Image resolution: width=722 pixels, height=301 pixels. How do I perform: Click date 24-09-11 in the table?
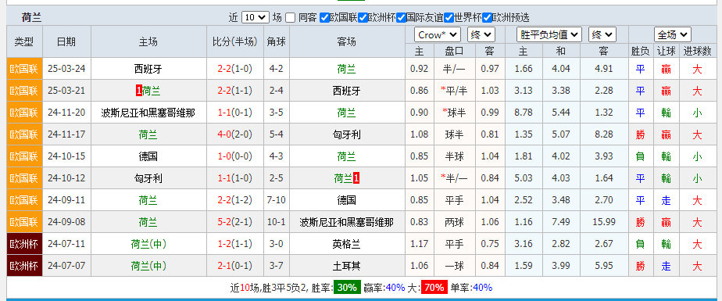pyautogui.click(x=66, y=200)
